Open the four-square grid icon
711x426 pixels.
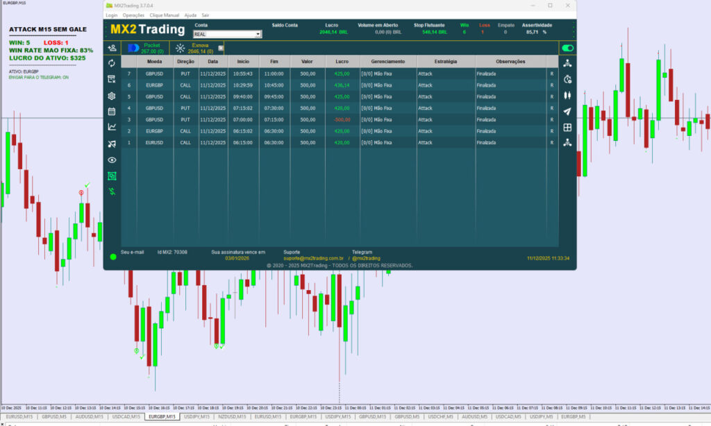point(567,128)
